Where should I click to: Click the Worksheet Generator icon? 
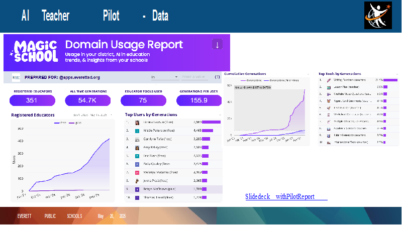tap(329, 115)
